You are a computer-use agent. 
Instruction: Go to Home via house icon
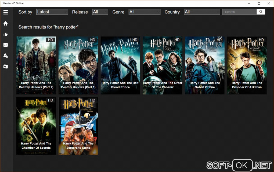[6, 23]
